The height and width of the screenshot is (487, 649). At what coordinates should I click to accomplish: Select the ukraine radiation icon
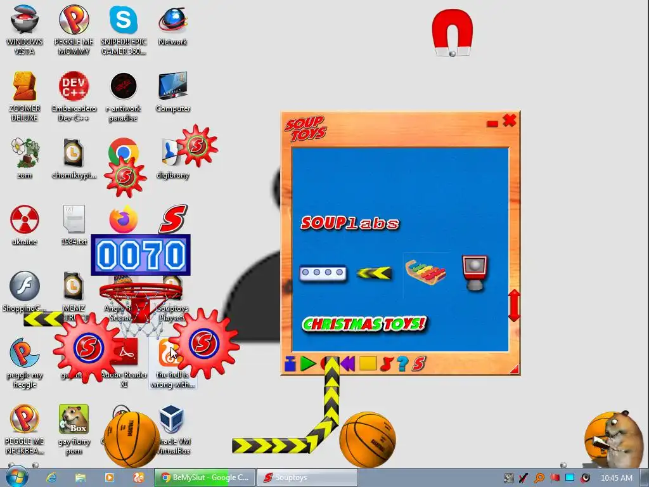click(x=25, y=225)
